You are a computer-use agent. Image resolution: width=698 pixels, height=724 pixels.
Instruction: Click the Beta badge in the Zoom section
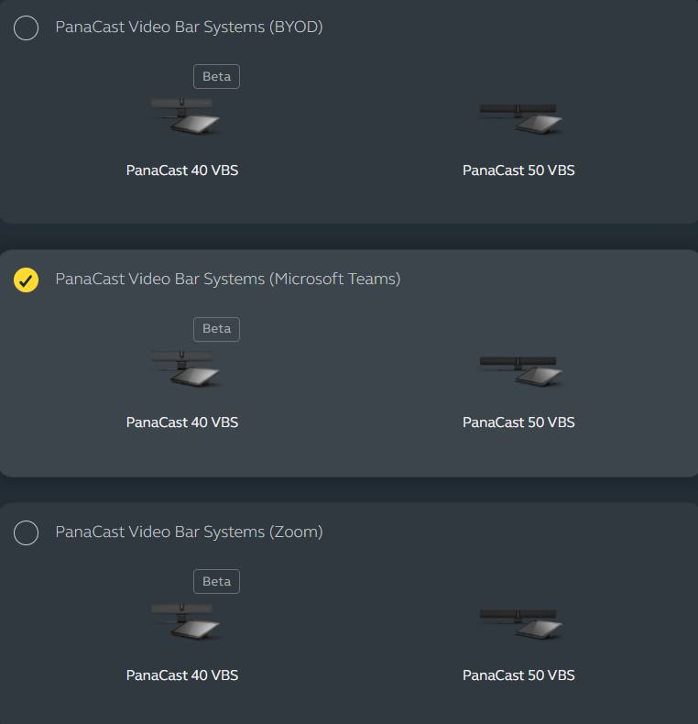(216, 581)
